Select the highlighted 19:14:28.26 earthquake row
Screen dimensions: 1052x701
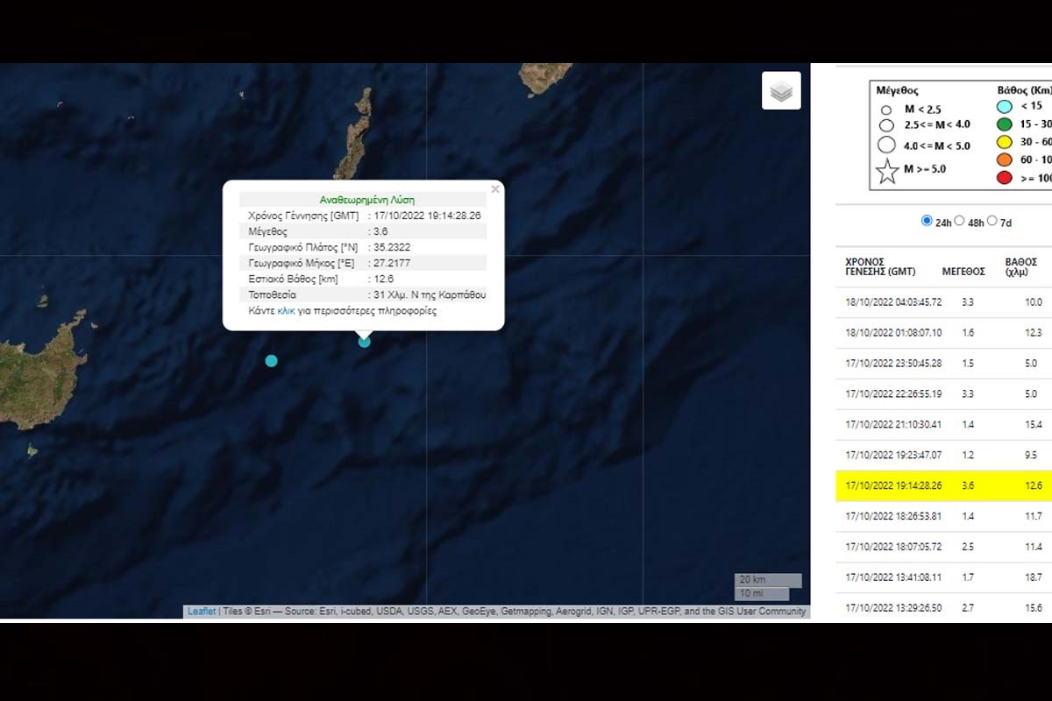point(942,485)
